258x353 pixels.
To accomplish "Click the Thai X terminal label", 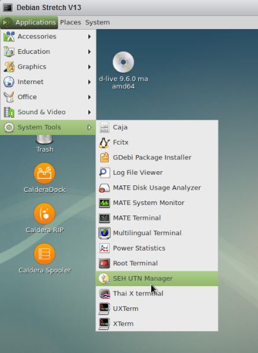I will pyautogui.click(x=138, y=293).
